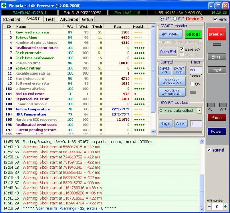
Task: Enable the Save BIN checkbox
Action: pyautogui.click(x=182, y=49)
